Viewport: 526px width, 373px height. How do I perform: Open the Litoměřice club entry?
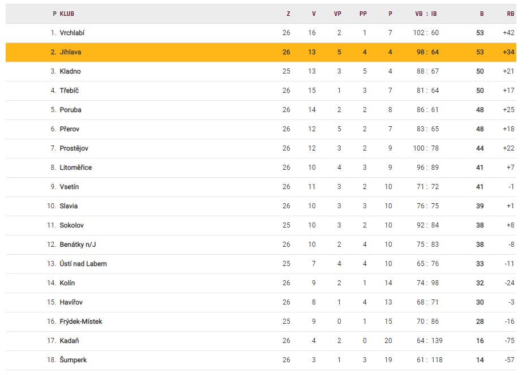[x=75, y=168]
